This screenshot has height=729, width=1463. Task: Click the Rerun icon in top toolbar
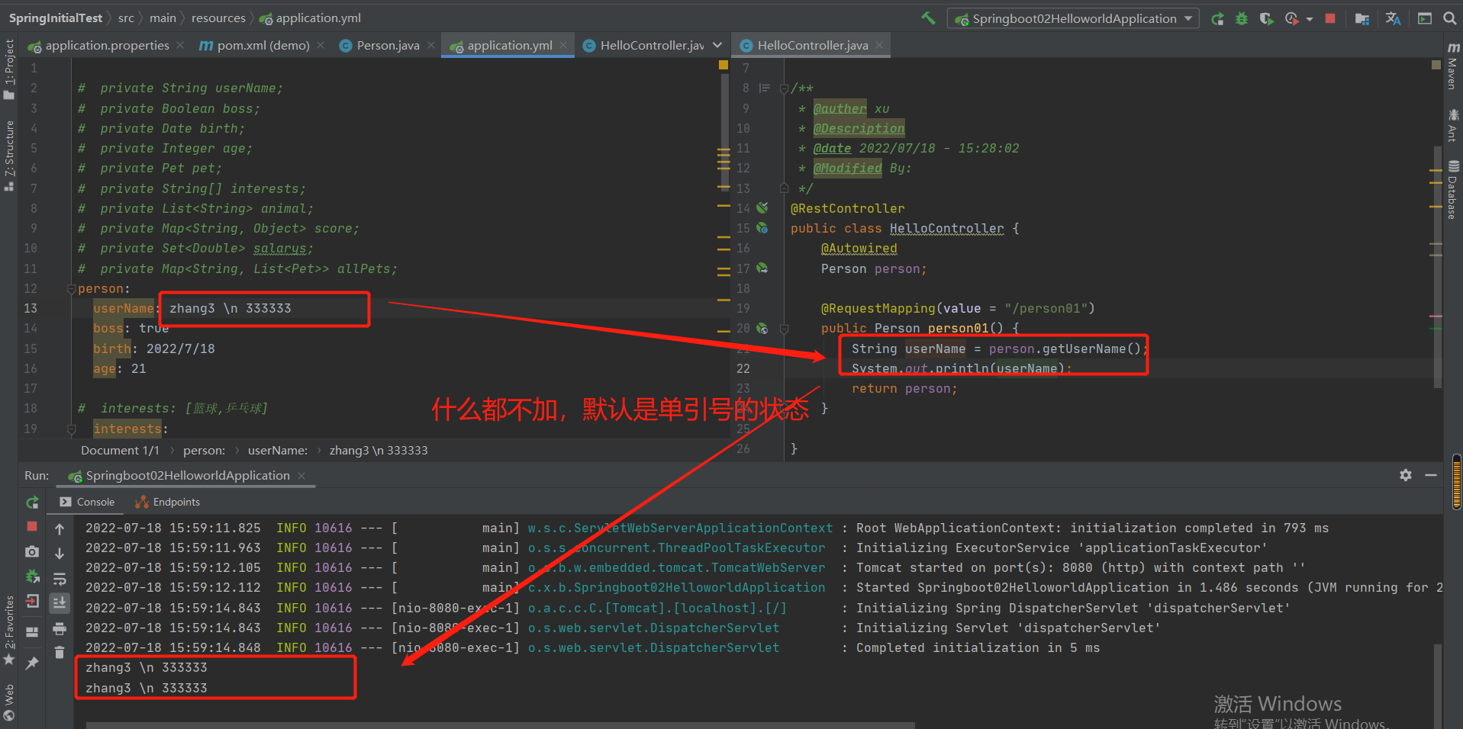click(1217, 18)
